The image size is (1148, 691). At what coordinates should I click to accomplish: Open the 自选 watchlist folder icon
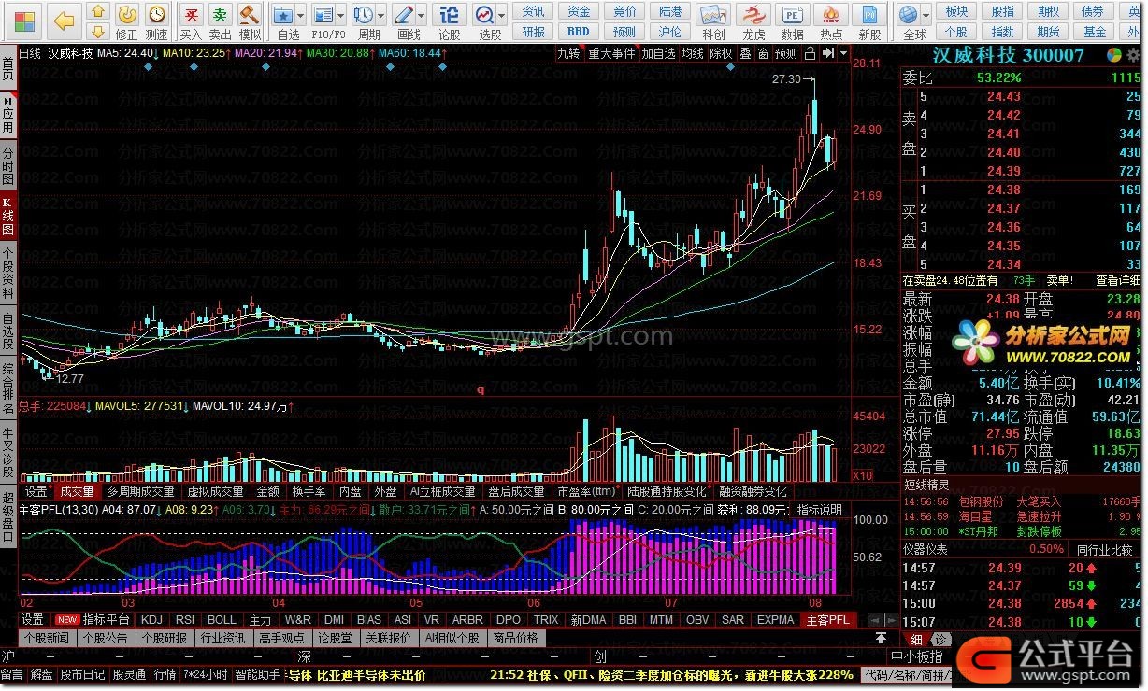pos(284,15)
